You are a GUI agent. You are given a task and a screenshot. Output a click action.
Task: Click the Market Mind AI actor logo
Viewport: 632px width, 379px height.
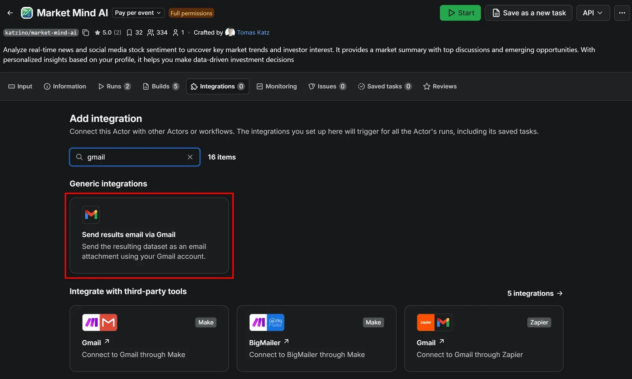tap(27, 13)
